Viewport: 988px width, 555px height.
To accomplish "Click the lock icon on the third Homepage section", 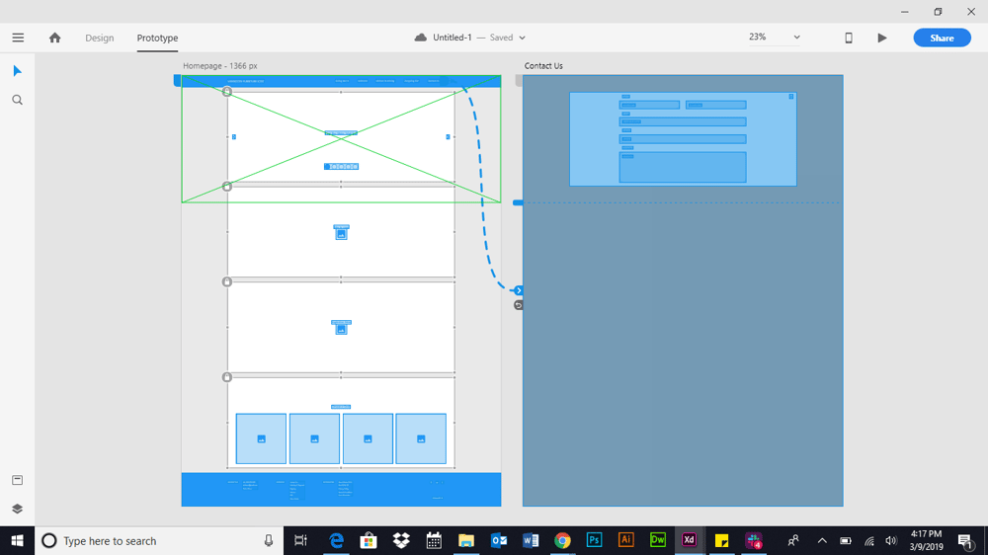I will [227, 281].
